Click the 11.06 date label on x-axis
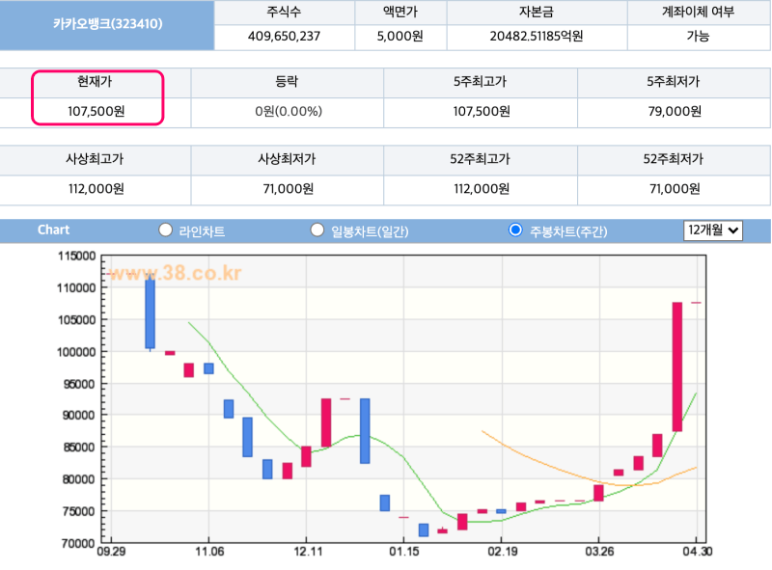Image resolution: width=772 pixels, height=570 pixels. pos(209,552)
